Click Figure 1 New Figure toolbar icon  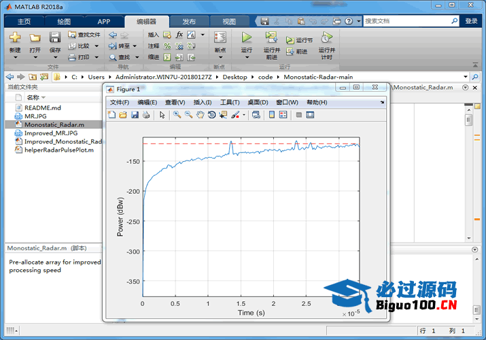click(112, 115)
